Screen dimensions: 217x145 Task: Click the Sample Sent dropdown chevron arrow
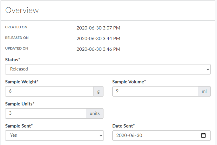[x=101, y=136]
